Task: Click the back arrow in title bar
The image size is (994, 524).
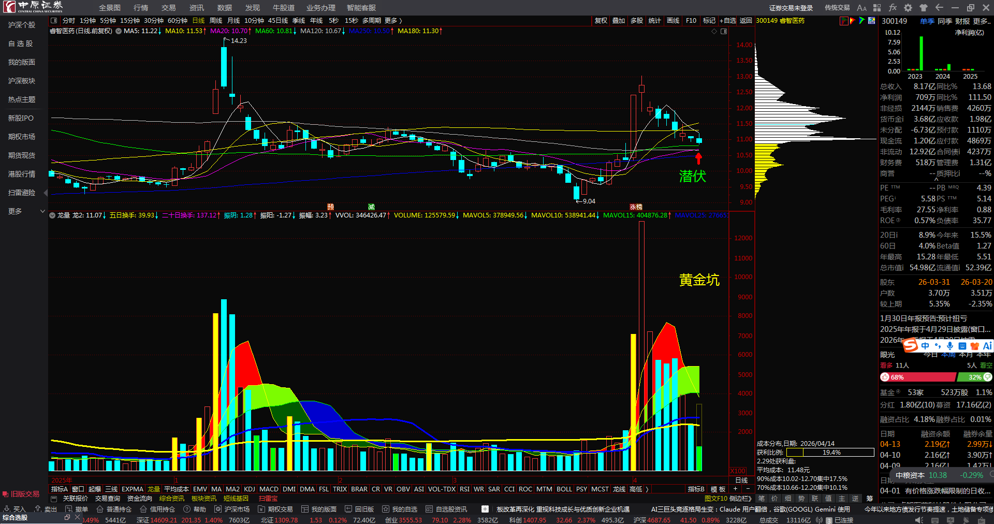Action: [939, 8]
